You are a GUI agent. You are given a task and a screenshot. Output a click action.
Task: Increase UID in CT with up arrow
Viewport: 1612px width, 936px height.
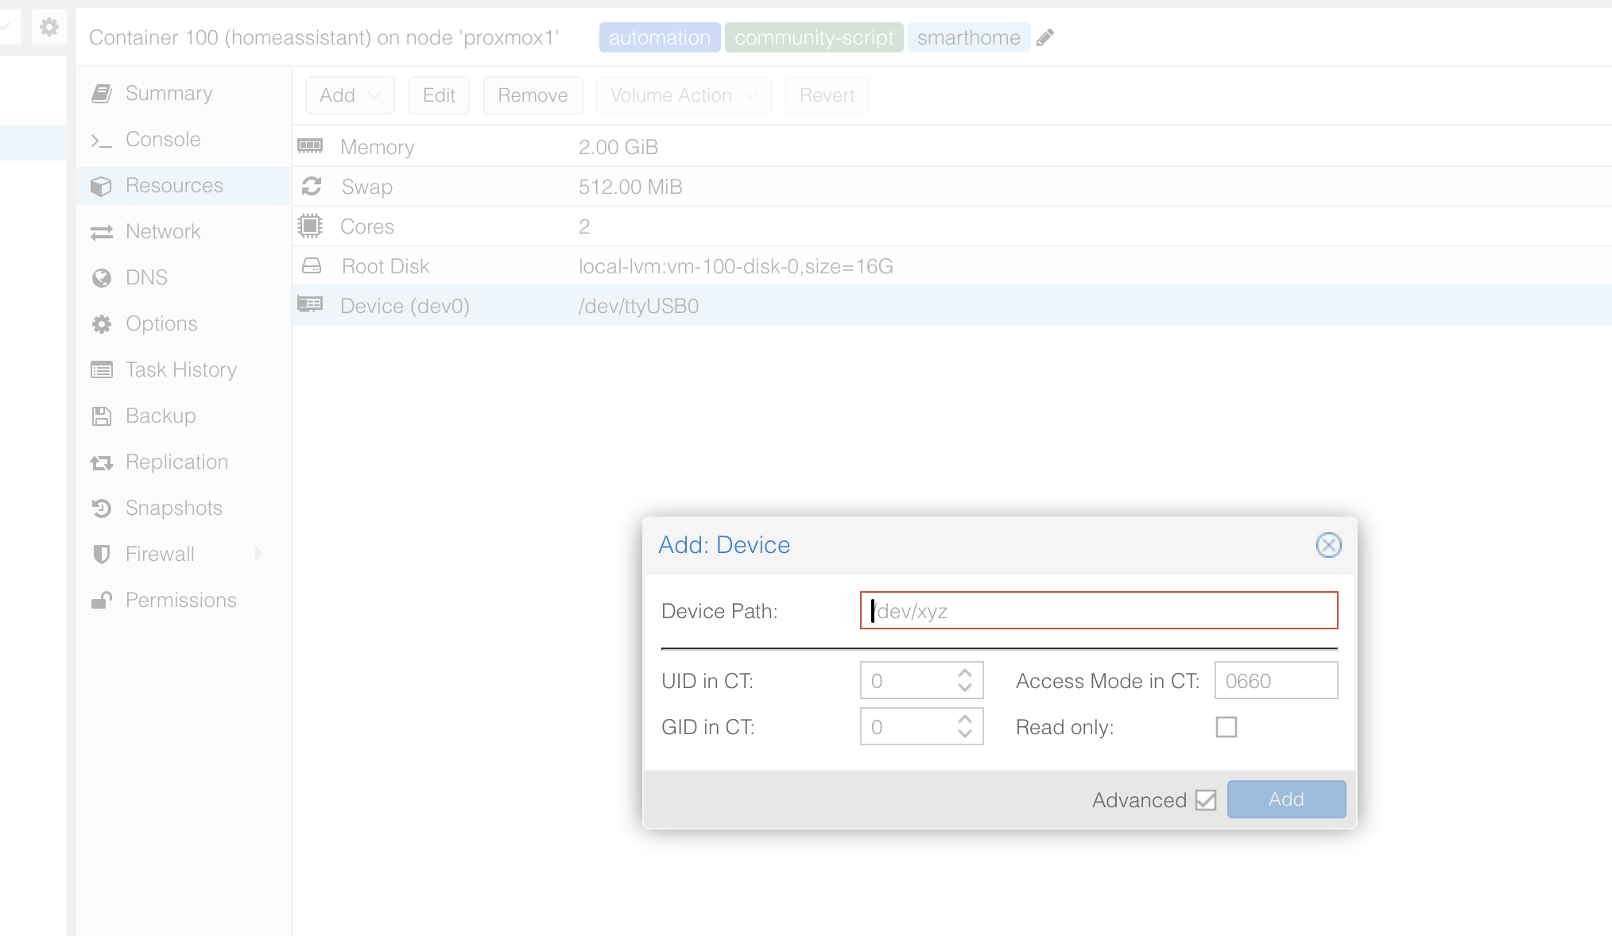965,674
